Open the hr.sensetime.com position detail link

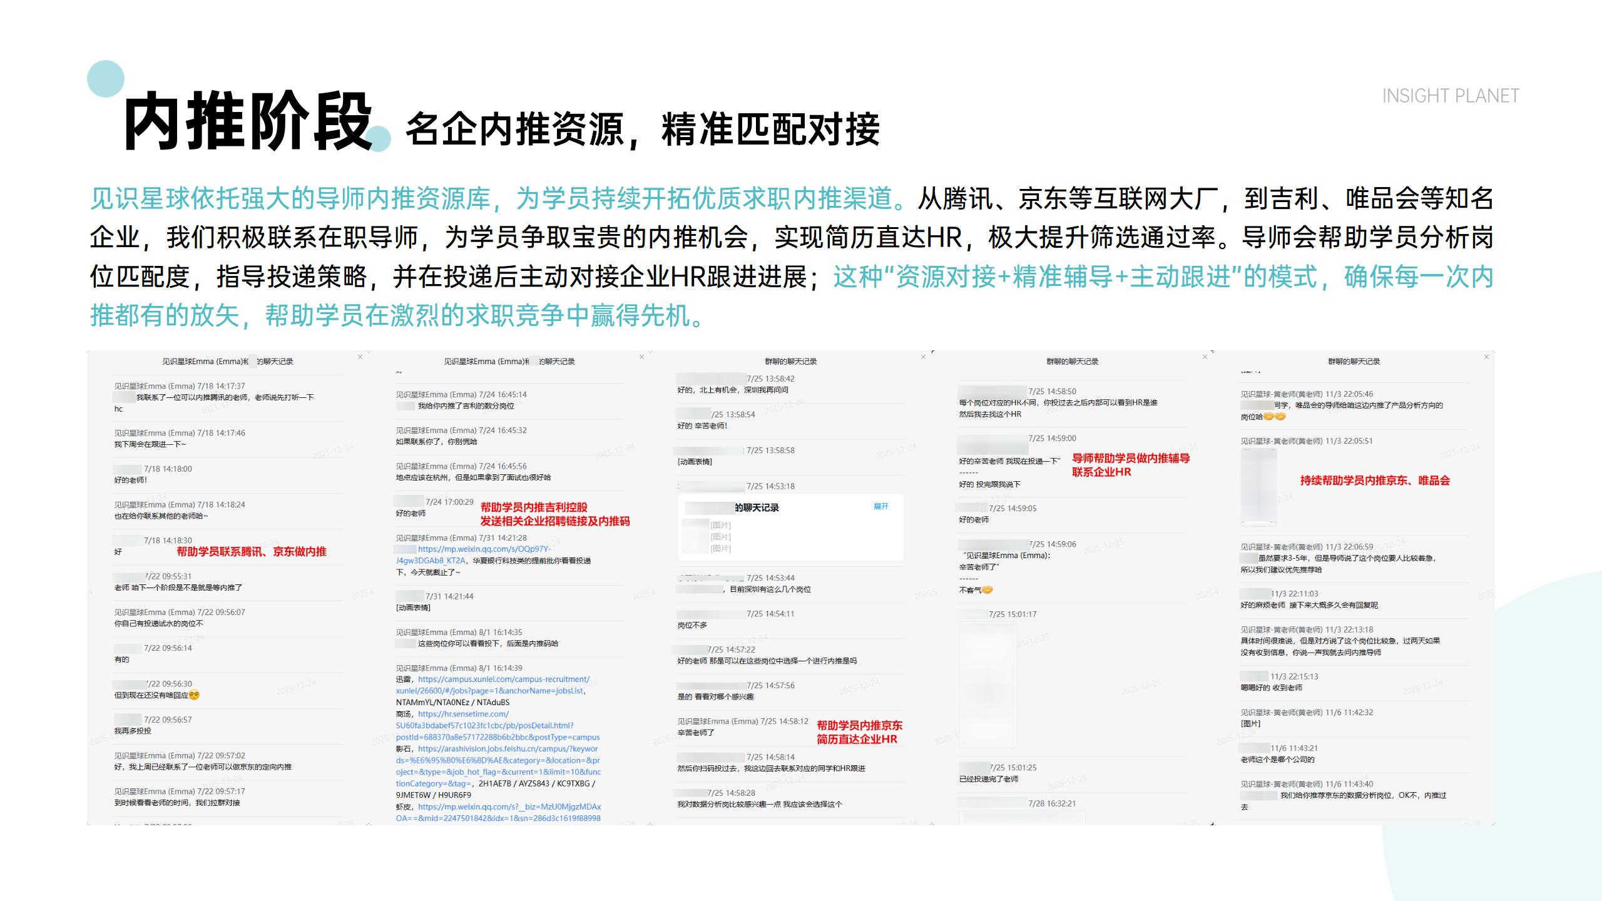[463, 714]
